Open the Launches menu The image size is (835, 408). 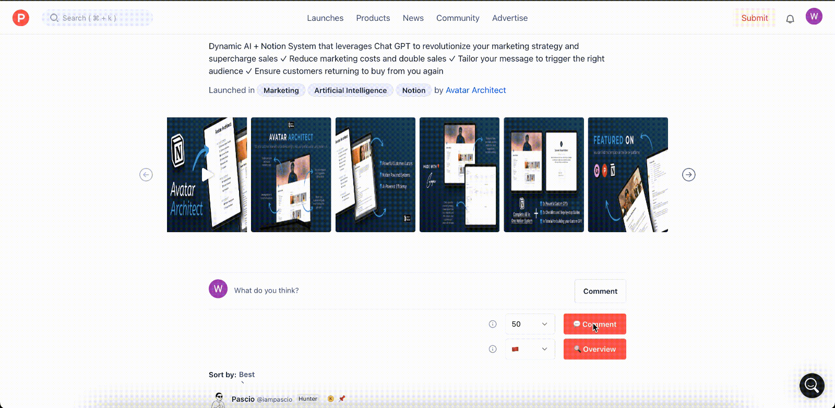click(325, 18)
